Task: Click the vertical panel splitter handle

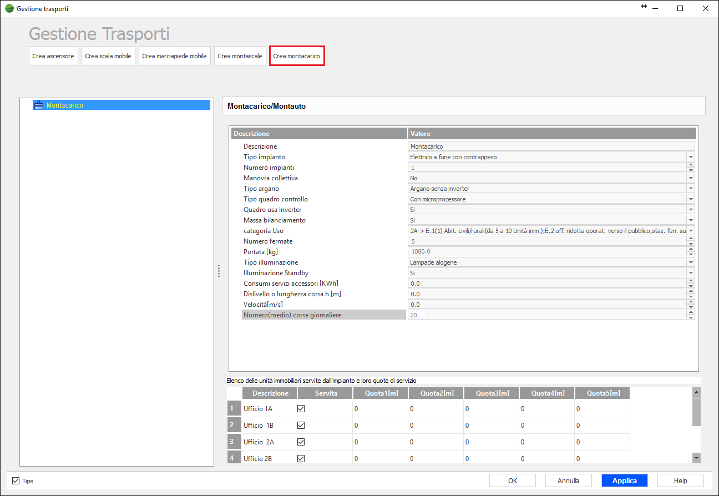Action: [219, 271]
